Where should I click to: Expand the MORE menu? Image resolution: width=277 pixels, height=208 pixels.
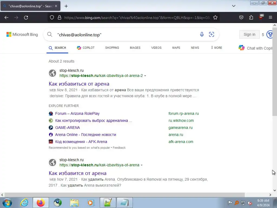(x=217, y=48)
